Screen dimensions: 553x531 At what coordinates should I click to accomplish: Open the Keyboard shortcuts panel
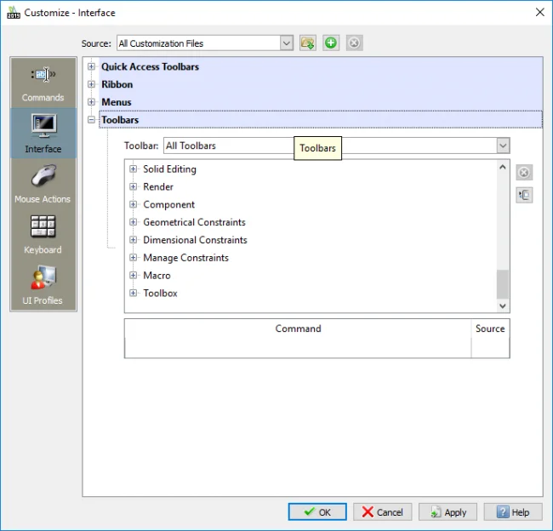43,235
